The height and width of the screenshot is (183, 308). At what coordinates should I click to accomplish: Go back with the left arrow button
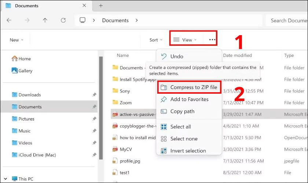(9, 20)
